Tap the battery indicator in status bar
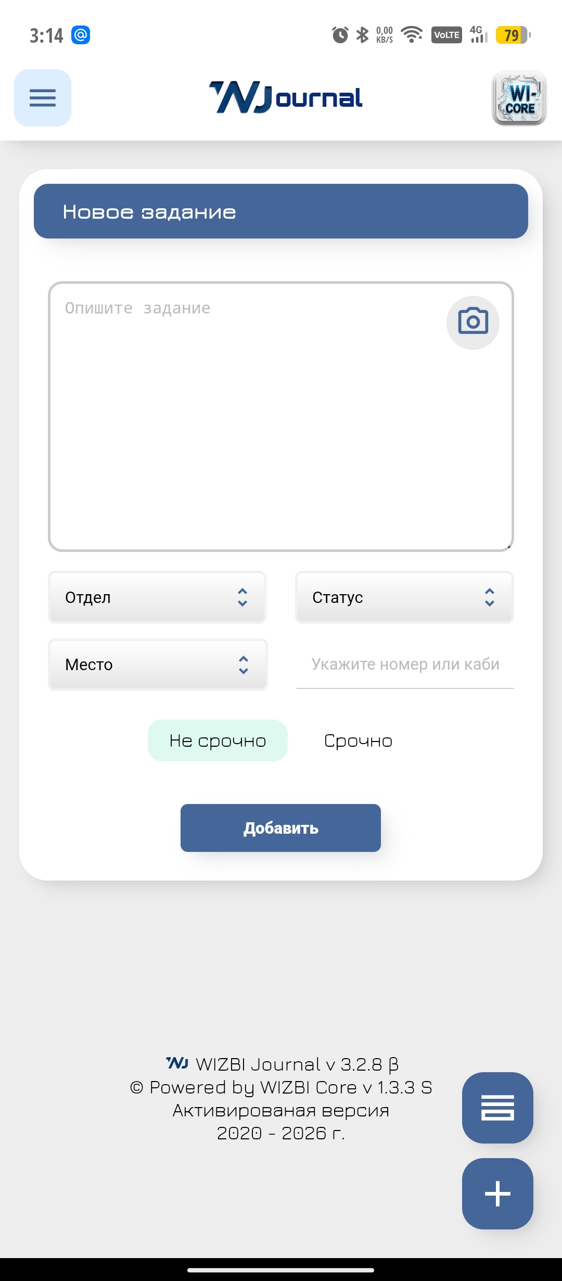The height and width of the screenshot is (1281, 562). pos(513,35)
